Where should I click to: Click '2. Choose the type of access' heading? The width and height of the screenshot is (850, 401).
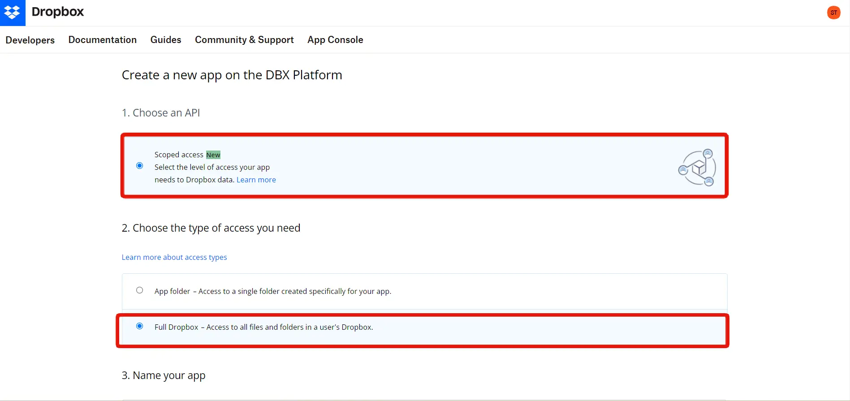coord(211,228)
